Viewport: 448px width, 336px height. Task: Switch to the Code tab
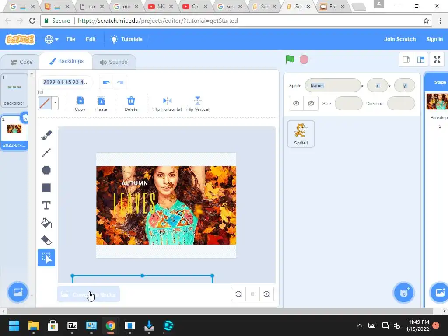click(22, 62)
